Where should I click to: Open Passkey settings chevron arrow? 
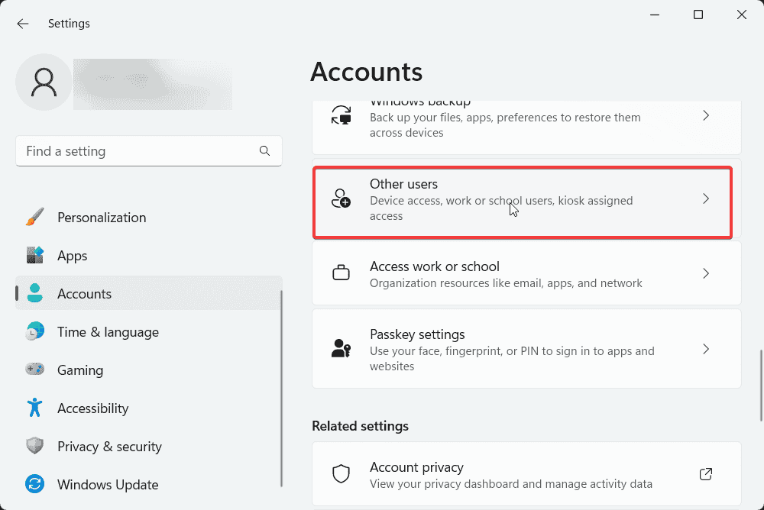(x=706, y=349)
